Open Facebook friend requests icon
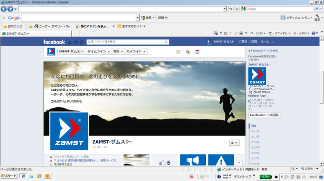This screenshot has width=324, height=181. point(70,42)
